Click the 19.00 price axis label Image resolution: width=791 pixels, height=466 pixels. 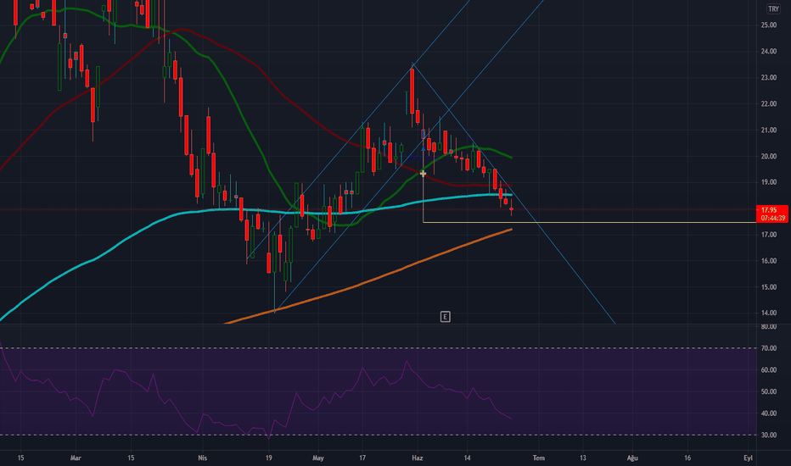[769, 182]
